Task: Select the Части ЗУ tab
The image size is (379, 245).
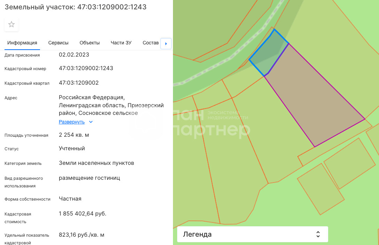Action: coord(121,43)
